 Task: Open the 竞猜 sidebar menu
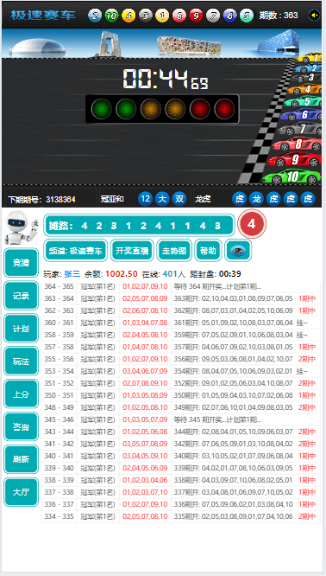tap(21, 262)
